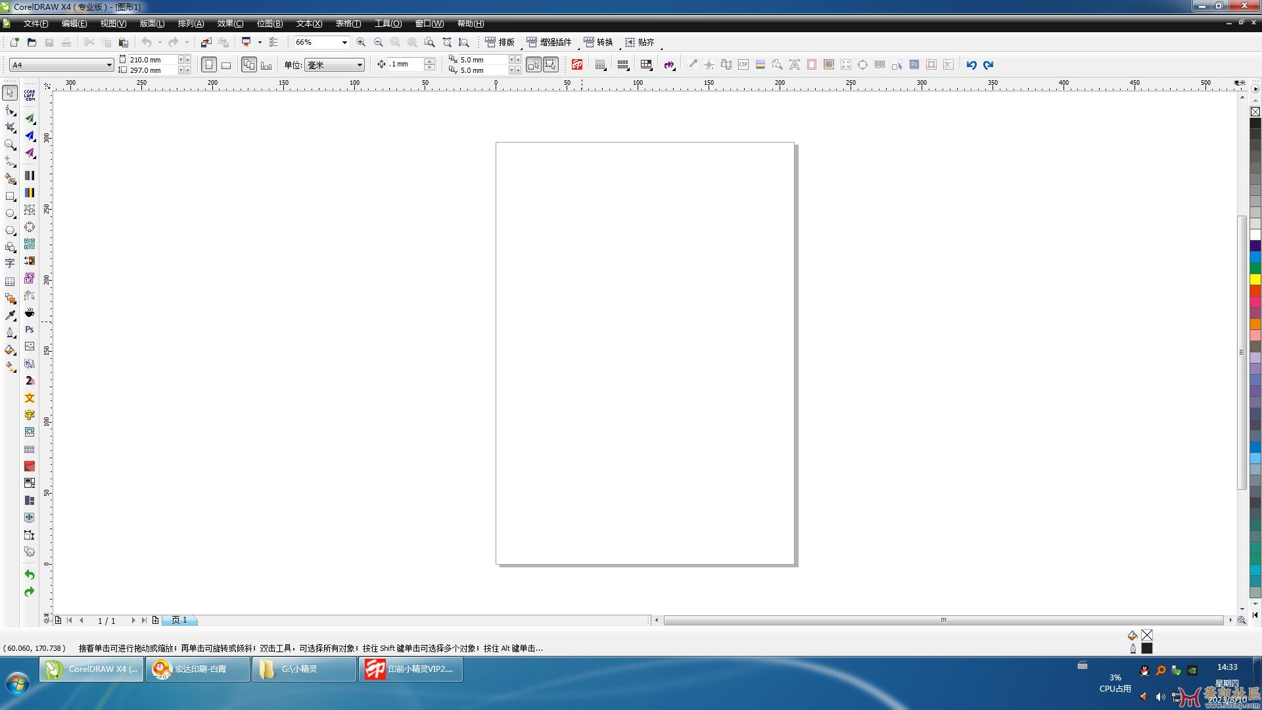1262x710 pixels.
Task: Click the green redo arrow in plugin bar
Action: click(30, 592)
